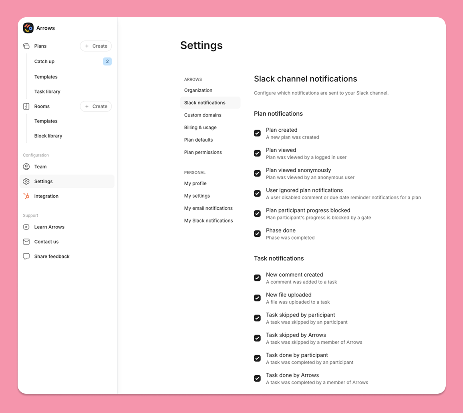The image size is (463, 413).
Task: Toggle Task skipped by Arrows checkbox
Action: (x=258, y=338)
